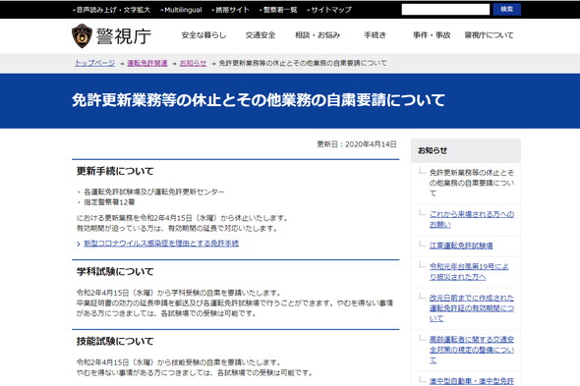The height and width of the screenshot is (386, 580).
Task: Click the 更新手続について section heading
Action: click(x=115, y=171)
